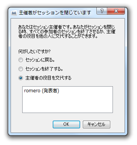Select the 主催者の役目を交代する radio button

(x=21, y=78)
